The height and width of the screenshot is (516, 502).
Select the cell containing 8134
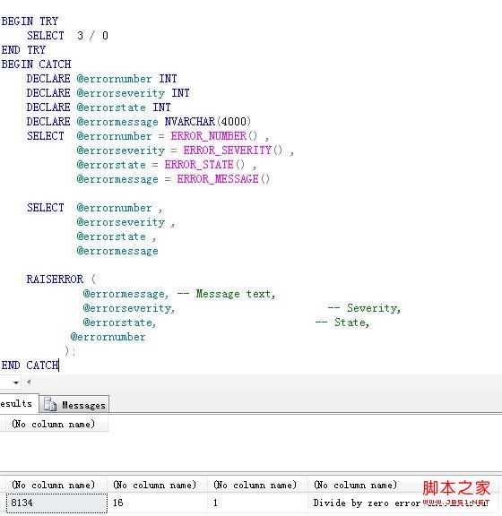(x=56, y=503)
